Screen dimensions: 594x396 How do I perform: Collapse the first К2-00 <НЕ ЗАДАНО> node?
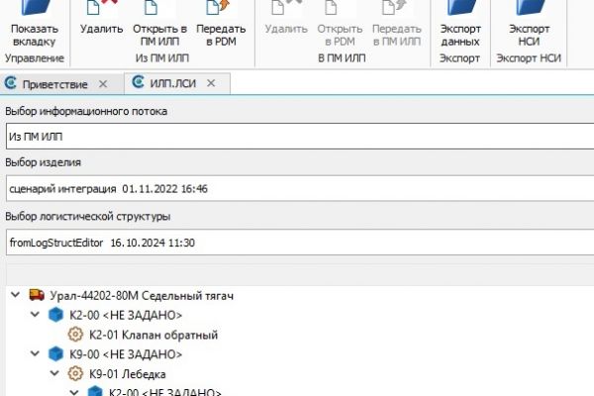click(35, 314)
